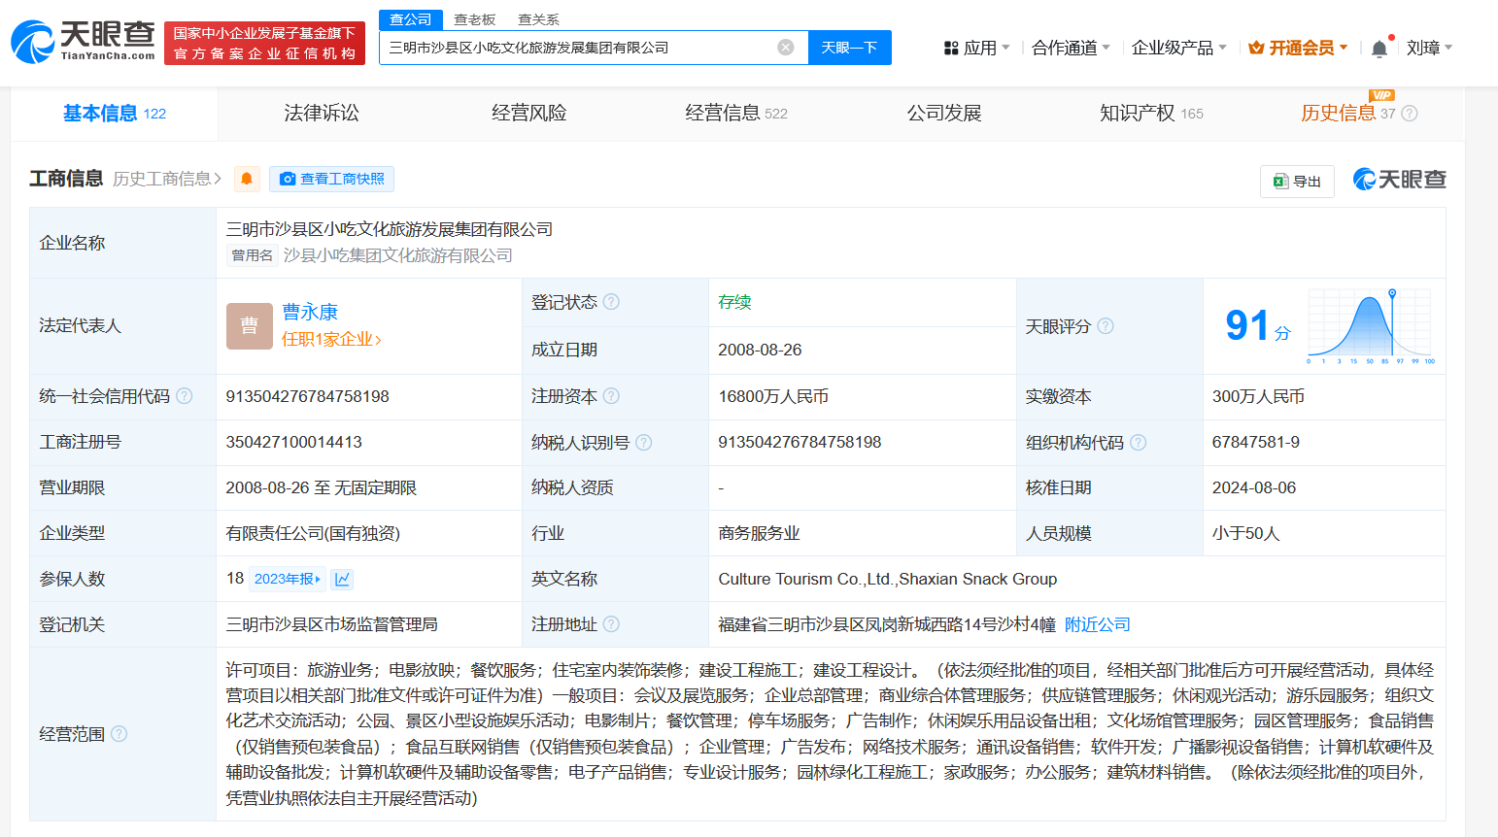Image resolution: width=1498 pixels, height=837 pixels.
Task: Switch to the 经营信息 tab
Action: pyautogui.click(x=736, y=114)
